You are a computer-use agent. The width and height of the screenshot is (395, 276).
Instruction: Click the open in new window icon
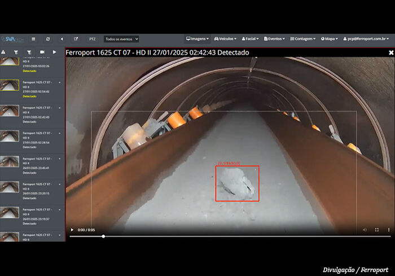coord(76,39)
